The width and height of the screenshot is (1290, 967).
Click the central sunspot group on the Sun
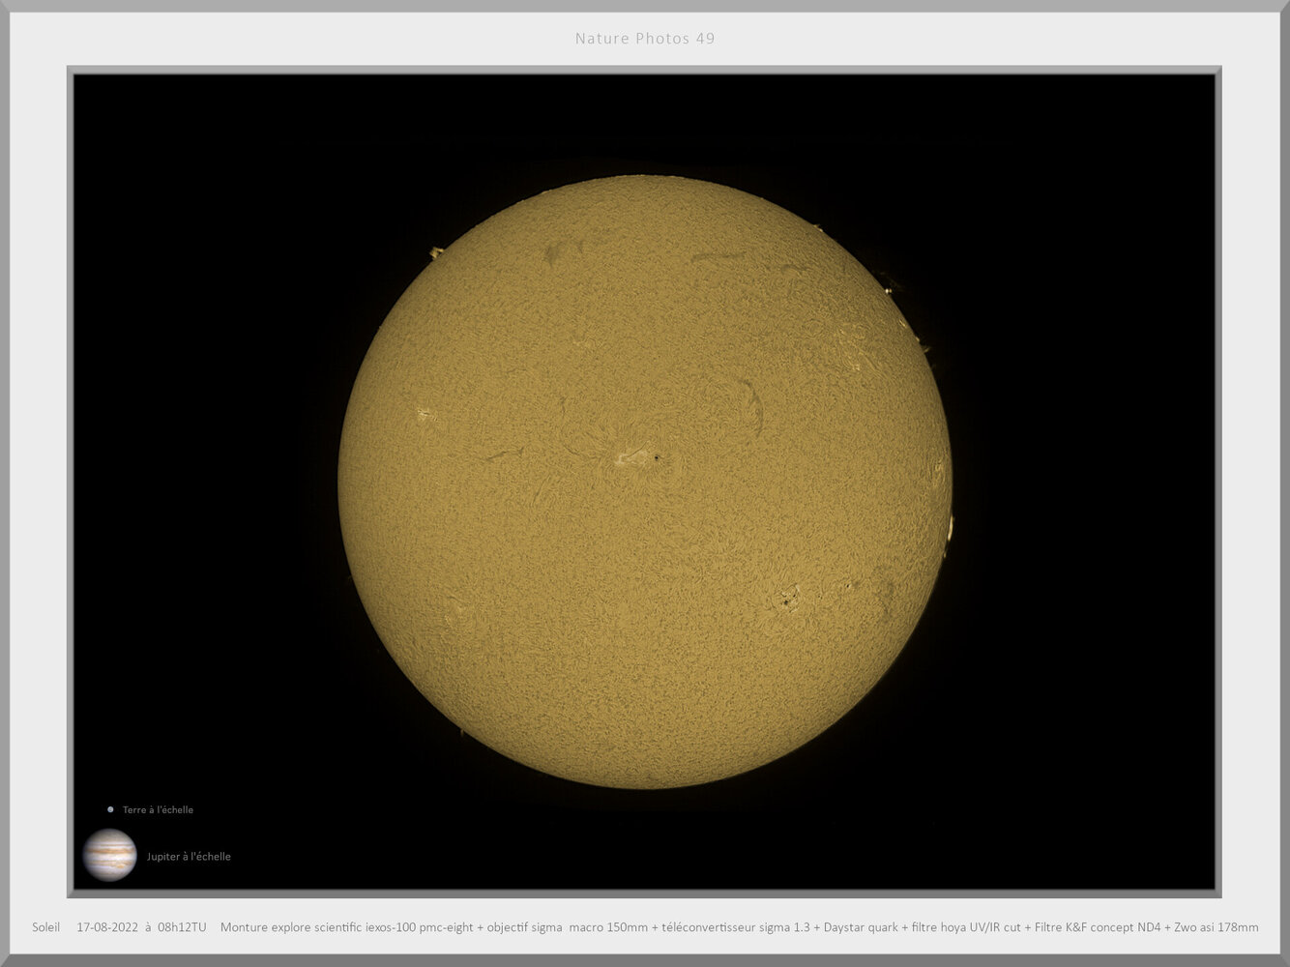[643, 454]
